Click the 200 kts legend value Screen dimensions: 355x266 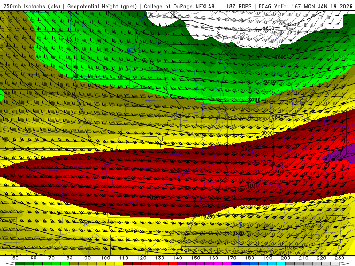click(x=286, y=258)
